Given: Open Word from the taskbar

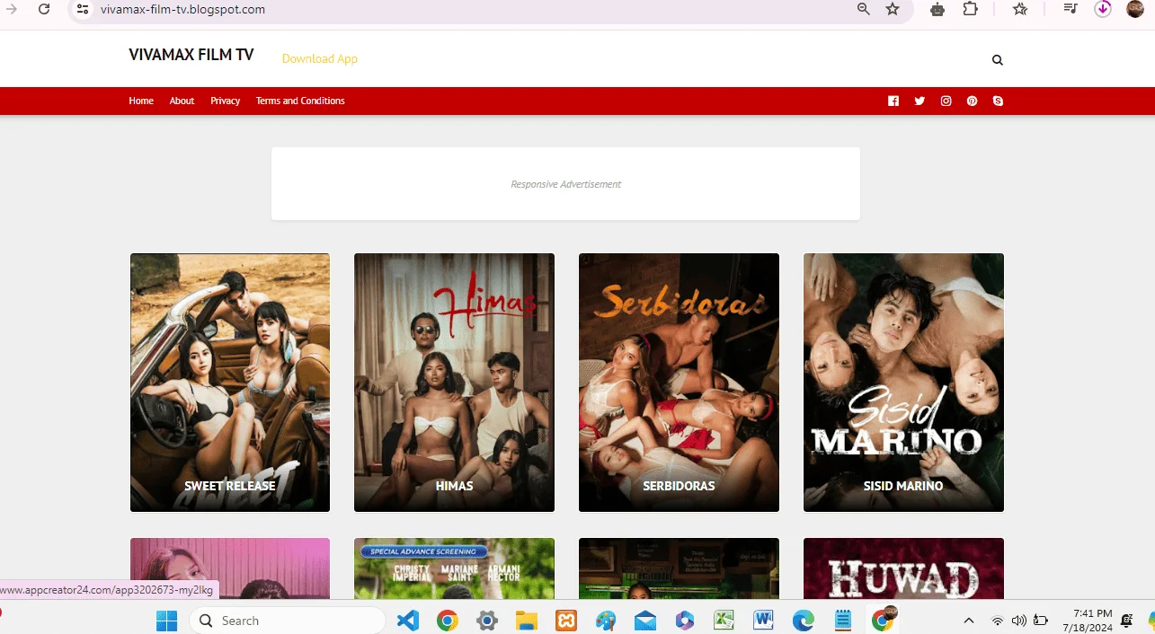Looking at the screenshot, I should 763,621.
